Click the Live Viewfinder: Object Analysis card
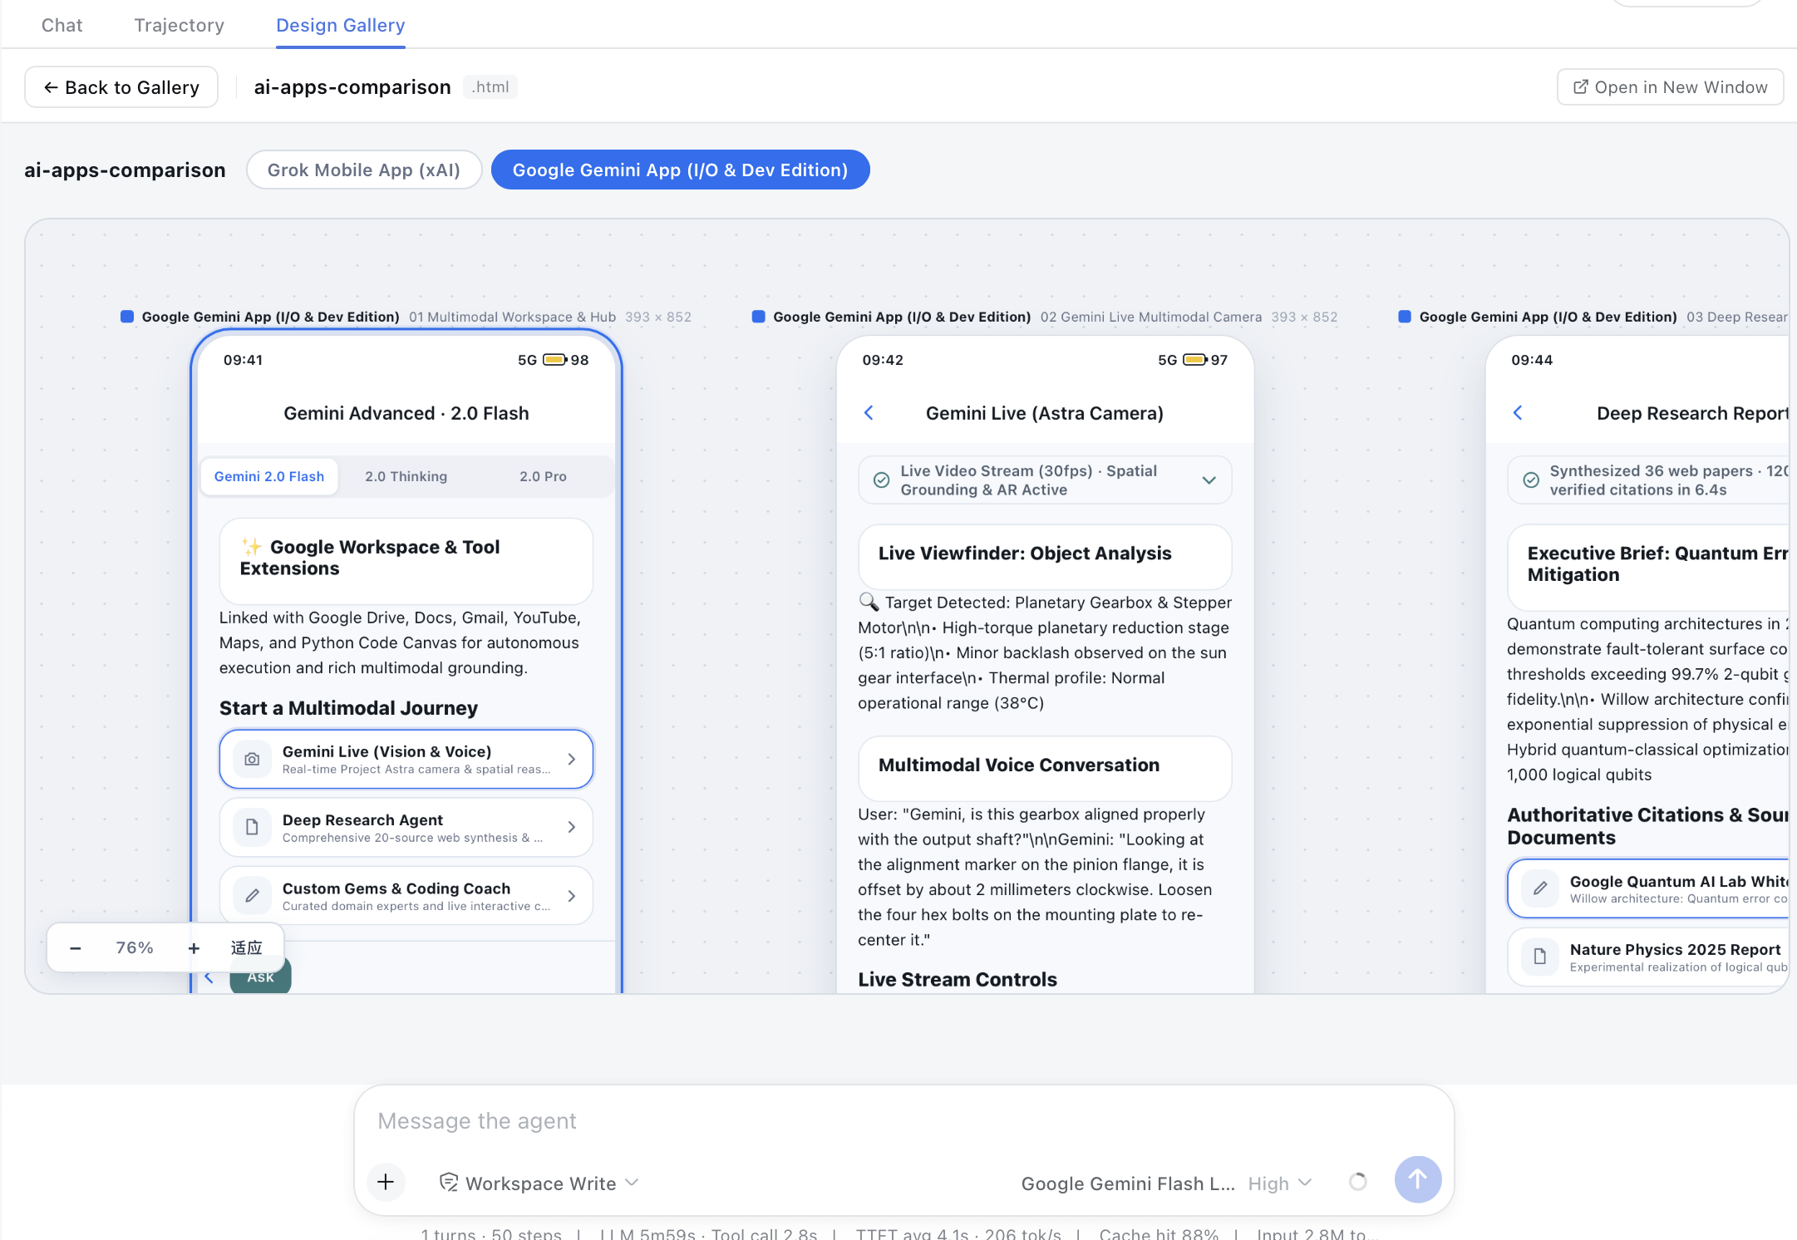This screenshot has width=1797, height=1240. 1045,555
